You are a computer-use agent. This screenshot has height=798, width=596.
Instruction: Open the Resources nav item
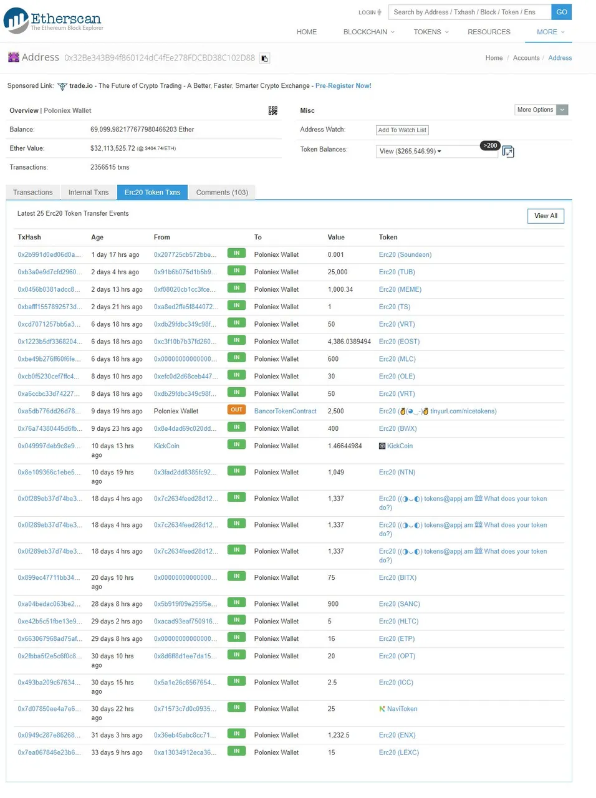[x=489, y=32]
